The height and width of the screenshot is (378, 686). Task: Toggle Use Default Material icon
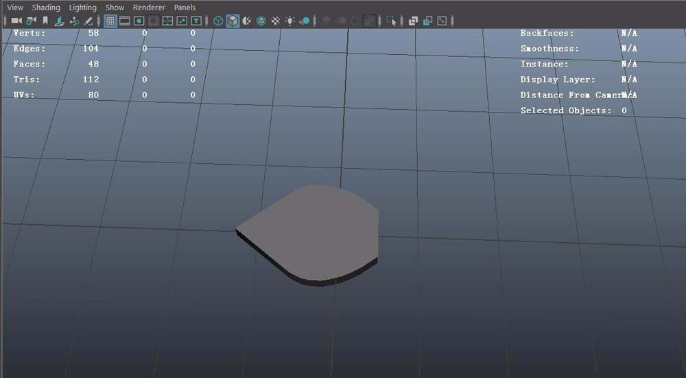click(x=247, y=21)
